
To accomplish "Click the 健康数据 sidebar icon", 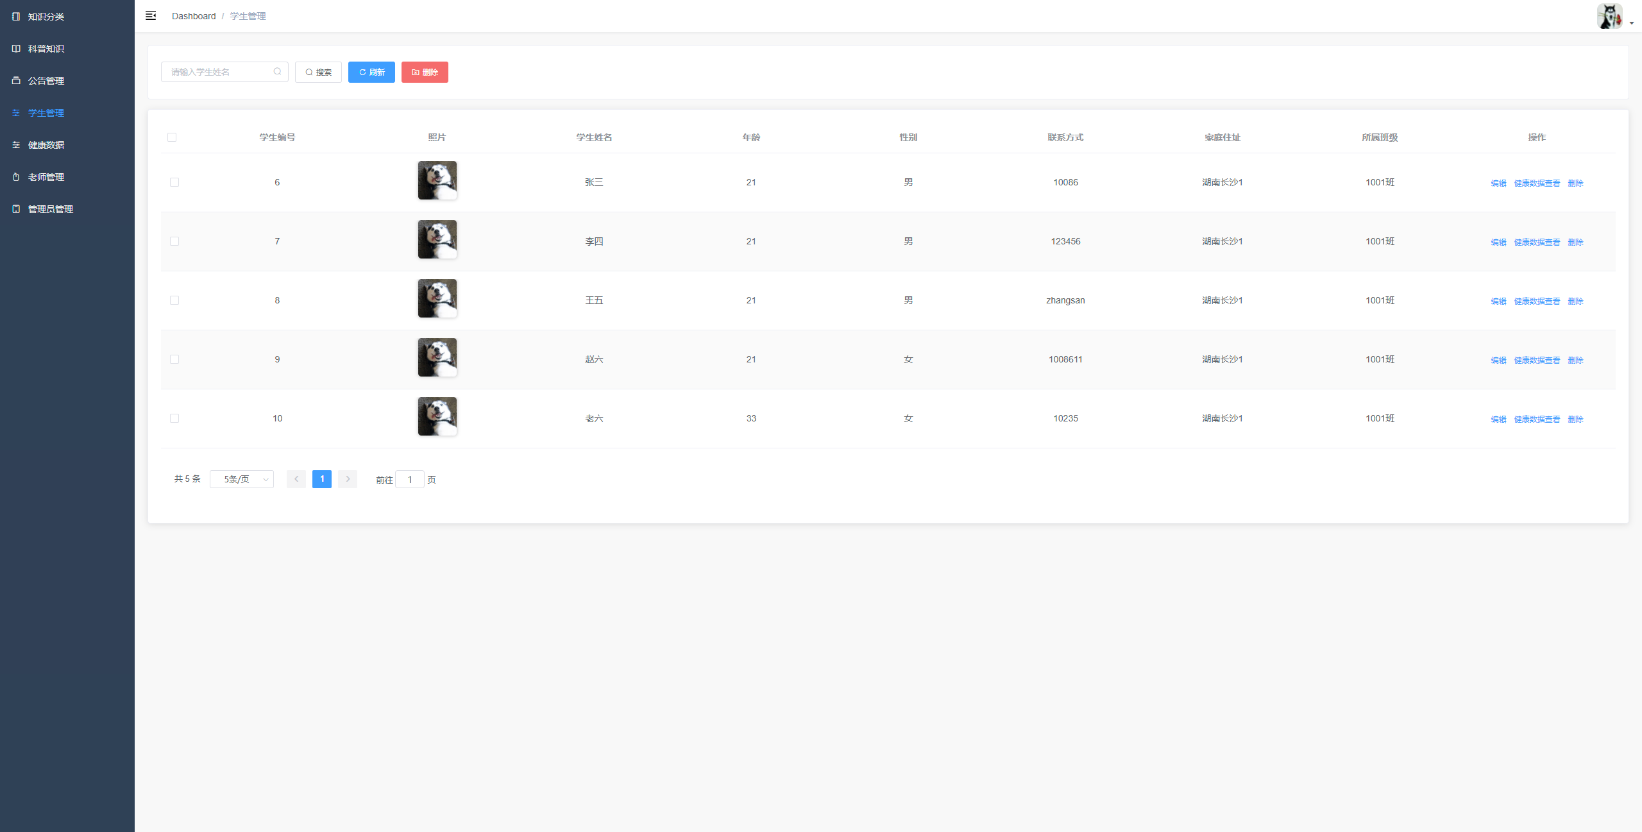I will 16,145.
